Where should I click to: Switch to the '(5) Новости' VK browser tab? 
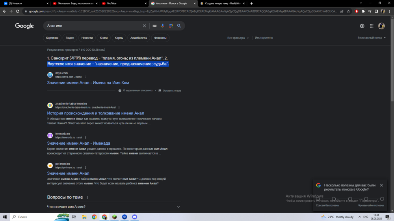pyautogui.click(x=25, y=4)
